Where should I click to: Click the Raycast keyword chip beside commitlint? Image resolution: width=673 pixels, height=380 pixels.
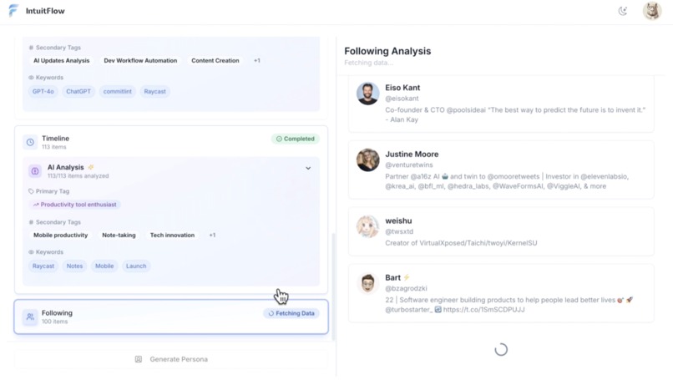pos(155,92)
